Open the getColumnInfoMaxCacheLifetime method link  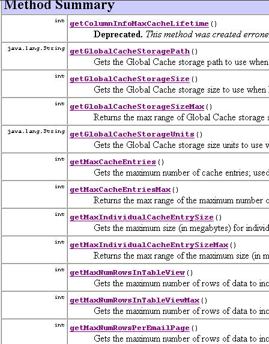coord(139,23)
